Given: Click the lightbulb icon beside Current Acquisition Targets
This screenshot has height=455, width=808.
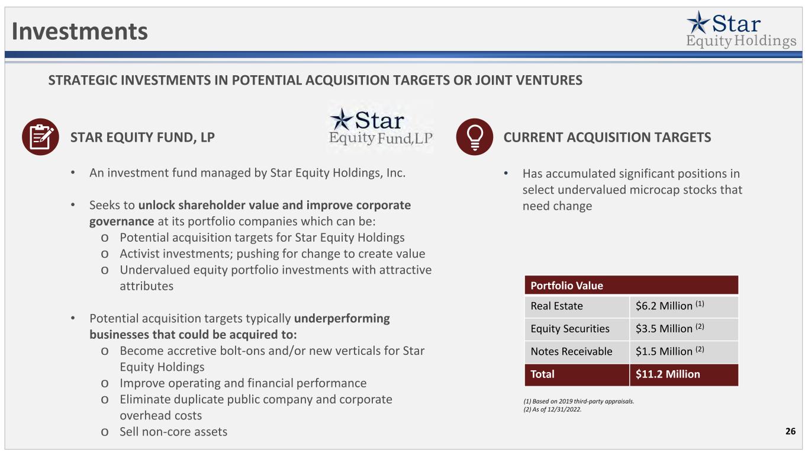Looking at the screenshot, I should pos(475,137).
